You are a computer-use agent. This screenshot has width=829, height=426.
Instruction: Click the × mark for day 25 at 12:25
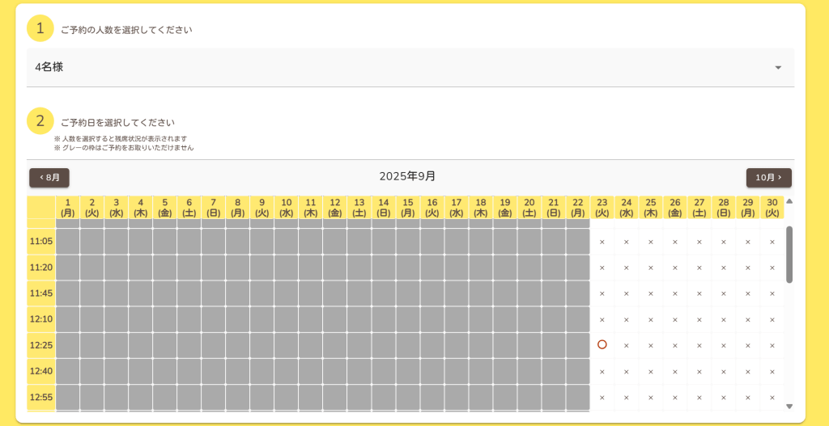650,345
